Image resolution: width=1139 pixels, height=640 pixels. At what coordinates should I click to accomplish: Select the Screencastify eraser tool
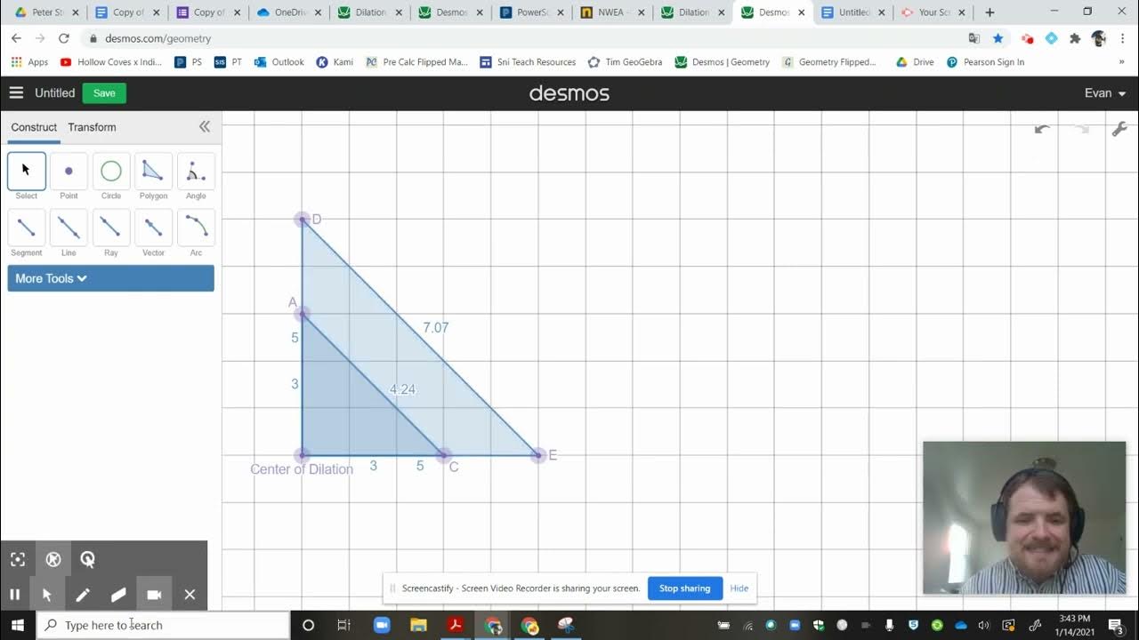(x=118, y=595)
